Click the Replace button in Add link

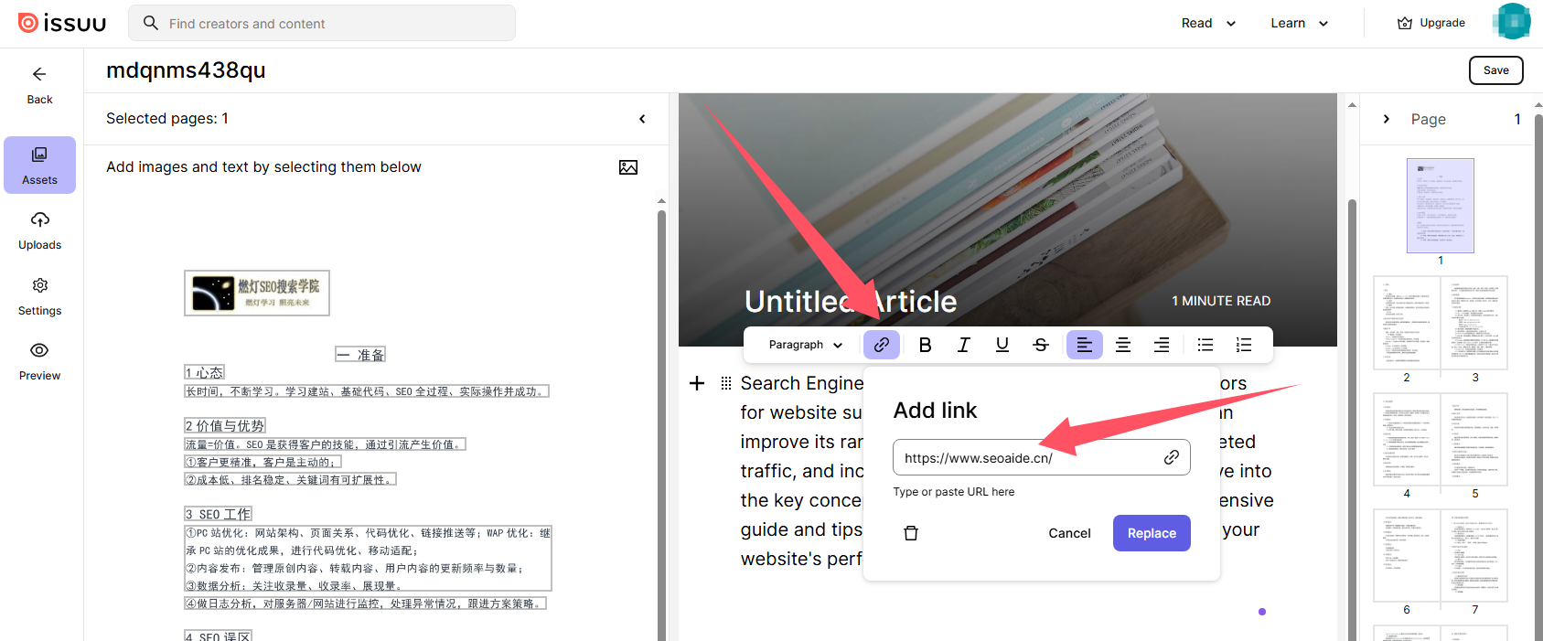[1152, 533]
